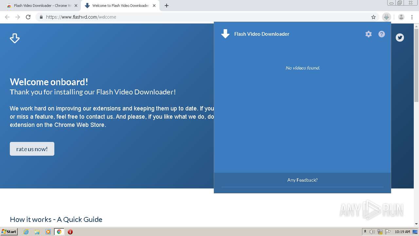Click the 'Flash Video Downloader' popup title
Image resolution: width=419 pixels, height=236 pixels.
tap(262, 34)
